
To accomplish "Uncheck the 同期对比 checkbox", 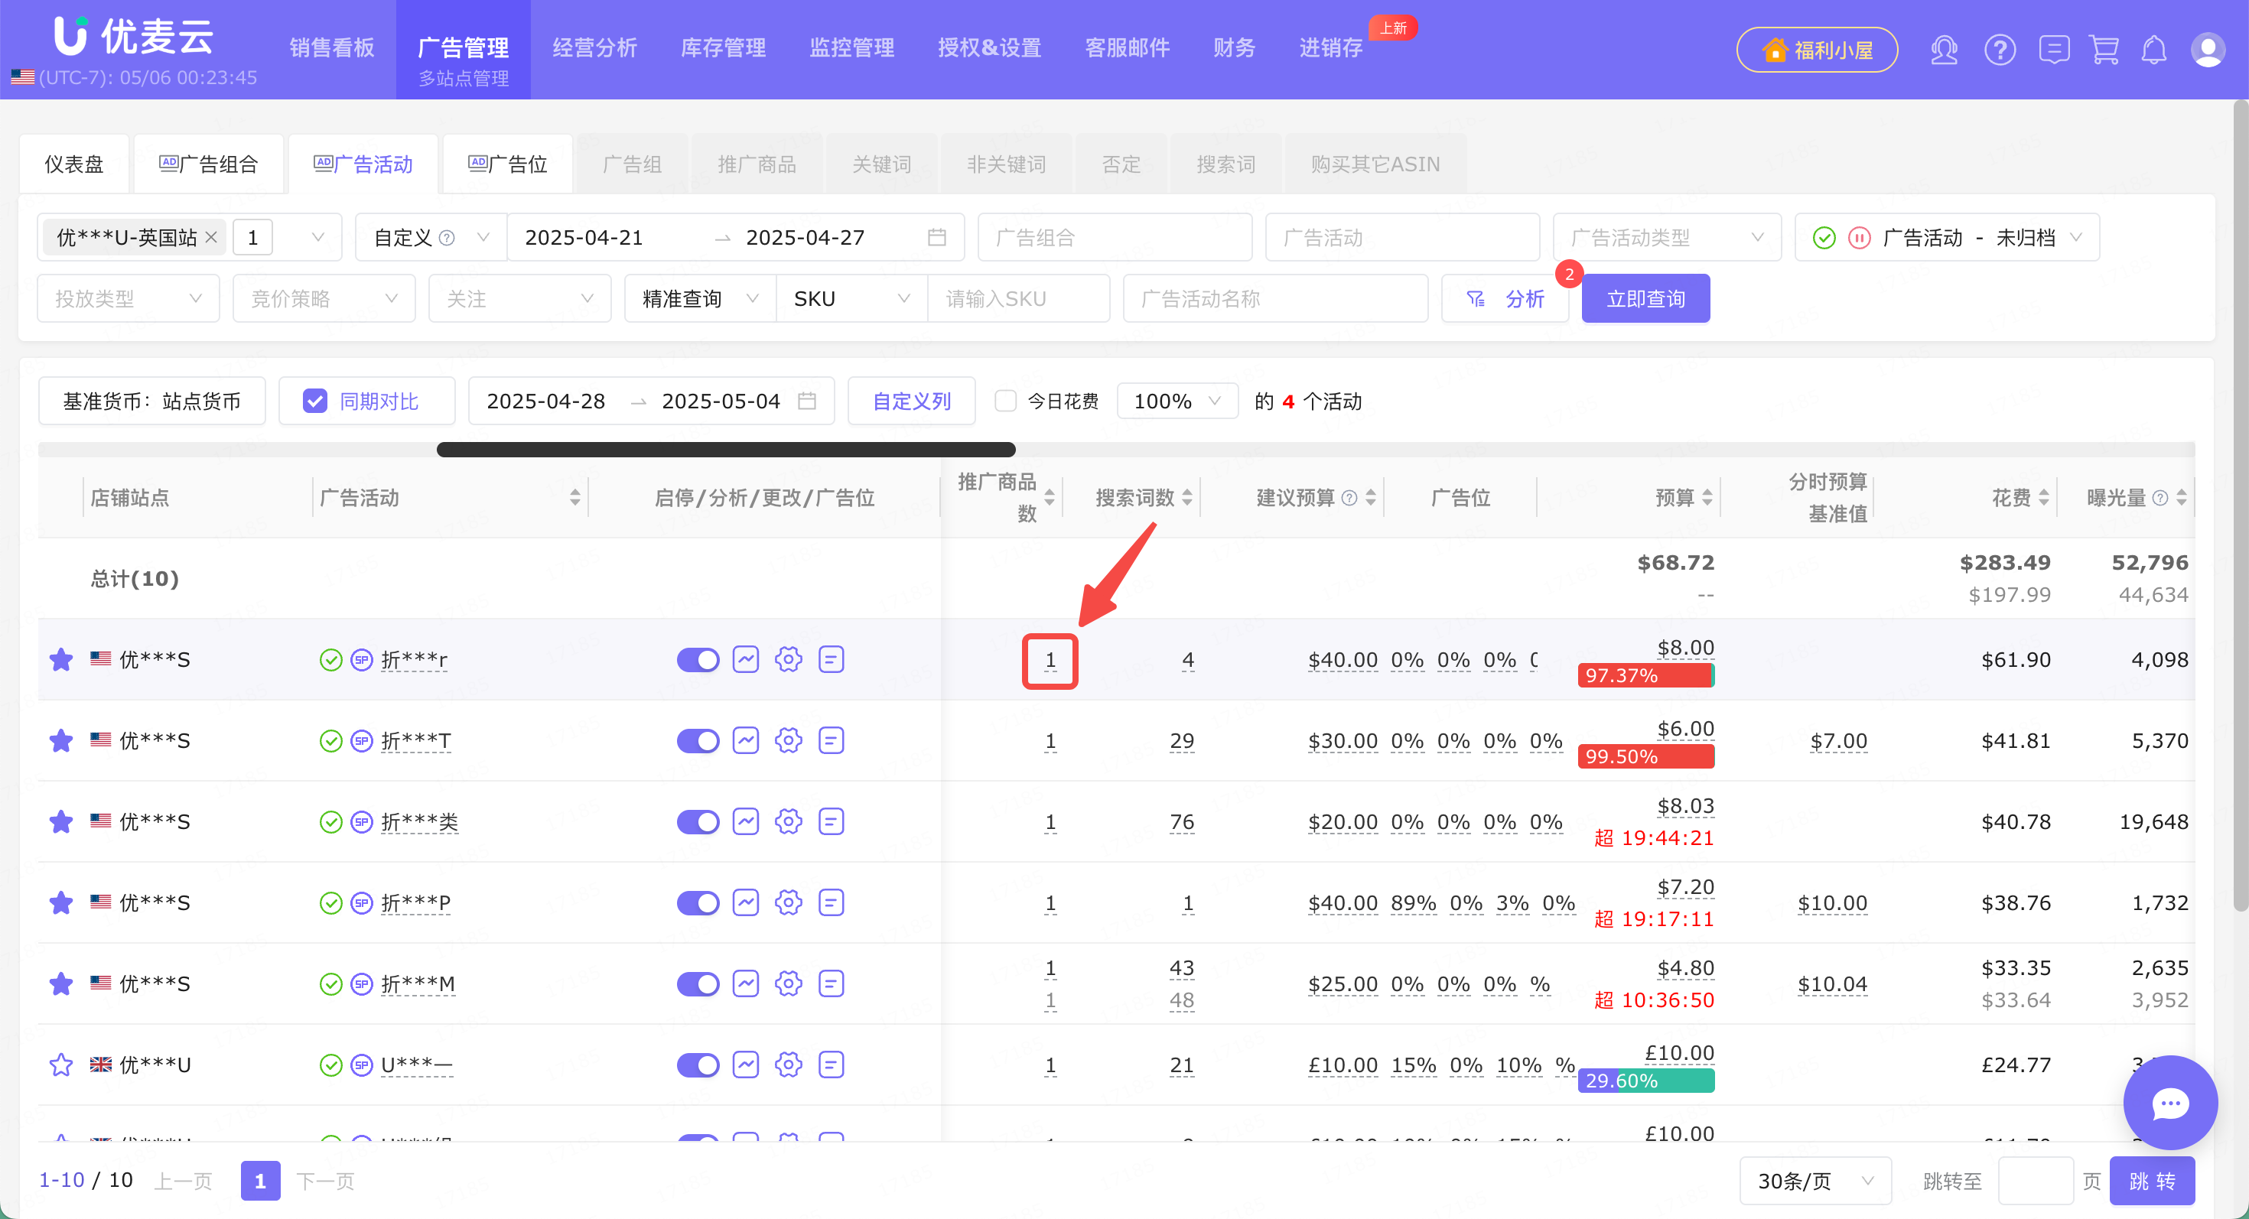I will click(x=314, y=401).
